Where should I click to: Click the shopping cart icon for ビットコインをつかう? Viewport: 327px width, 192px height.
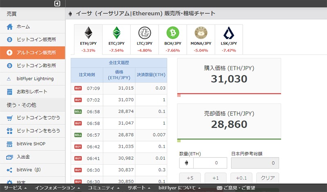point(9,118)
